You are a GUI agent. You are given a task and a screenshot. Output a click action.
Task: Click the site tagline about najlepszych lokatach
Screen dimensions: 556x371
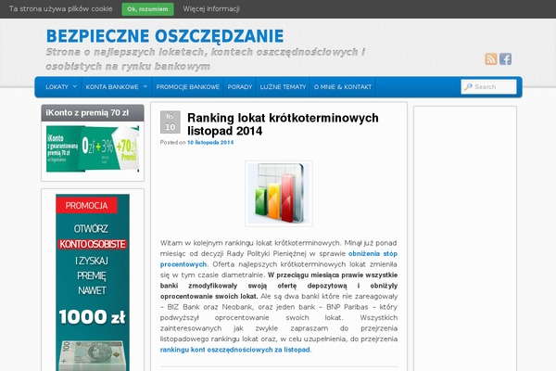point(206,59)
